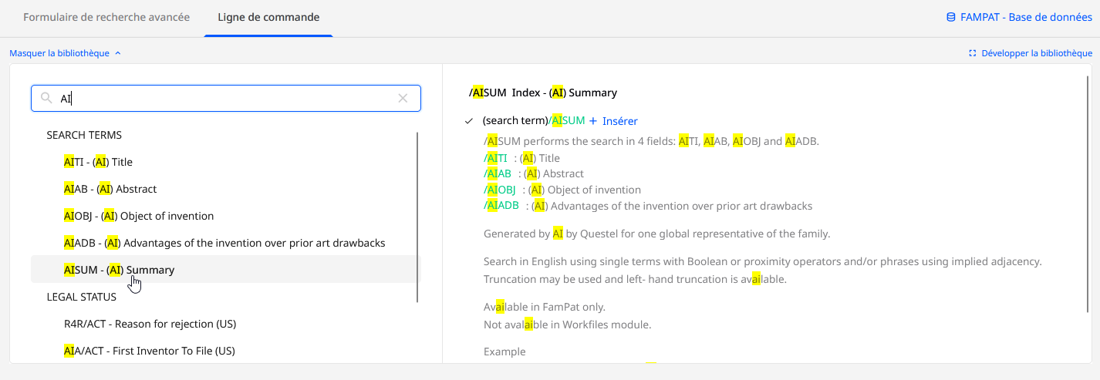Click the 'Example' label in description
The width and height of the screenshot is (1100, 380).
(x=504, y=351)
